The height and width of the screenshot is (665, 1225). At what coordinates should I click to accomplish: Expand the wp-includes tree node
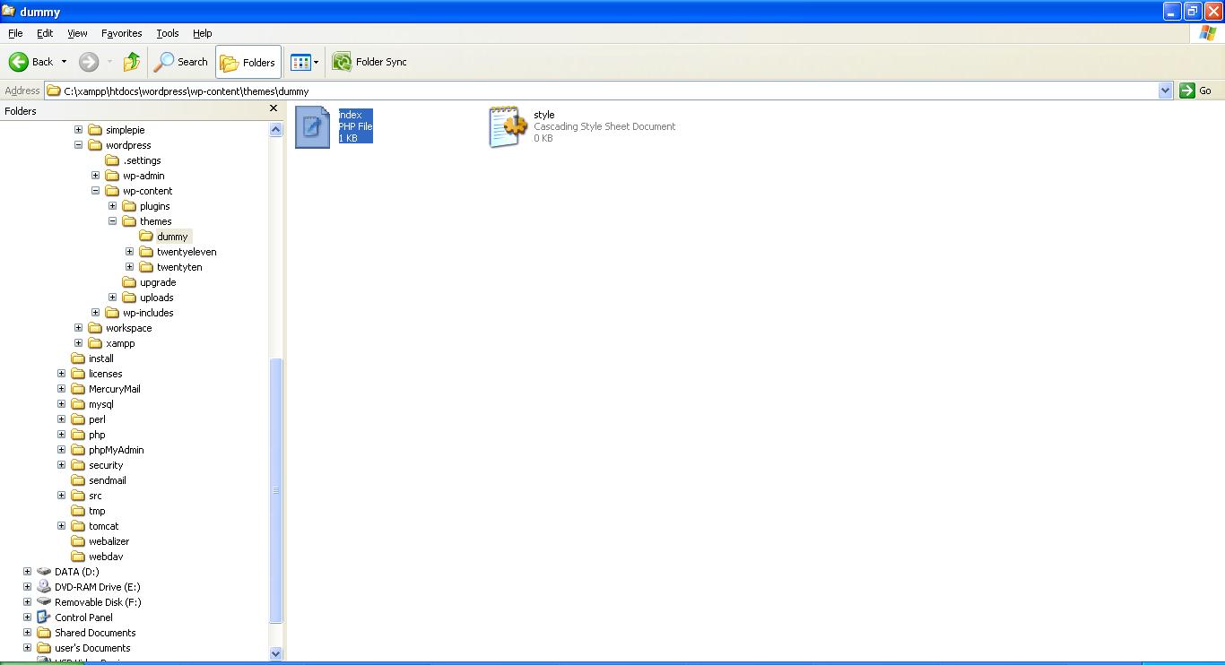coord(95,313)
